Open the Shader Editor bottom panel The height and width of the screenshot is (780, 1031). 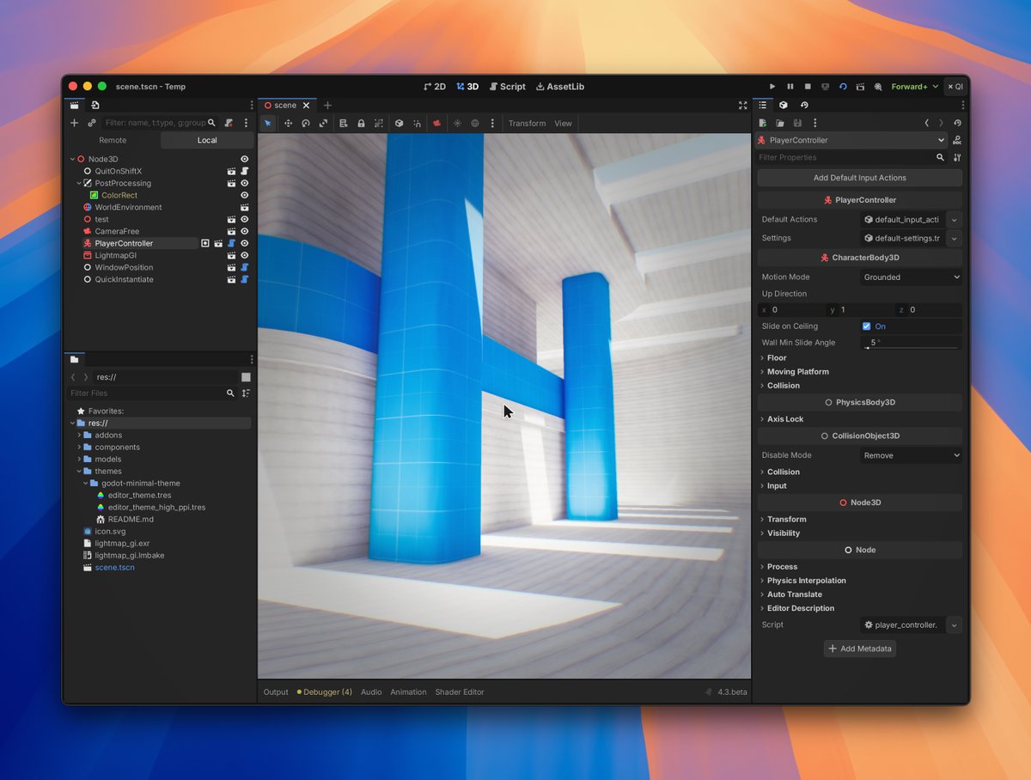click(x=460, y=692)
